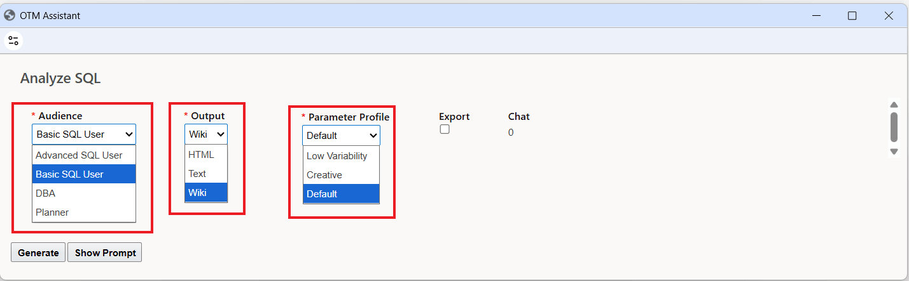Click the Analyze SQL heading

pyautogui.click(x=60, y=78)
